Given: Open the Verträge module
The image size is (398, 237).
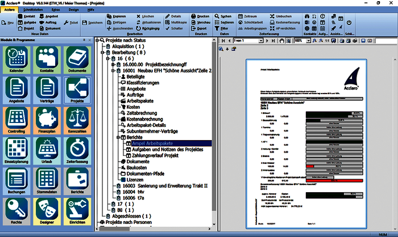Looking at the screenshot, I should coord(47,90).
